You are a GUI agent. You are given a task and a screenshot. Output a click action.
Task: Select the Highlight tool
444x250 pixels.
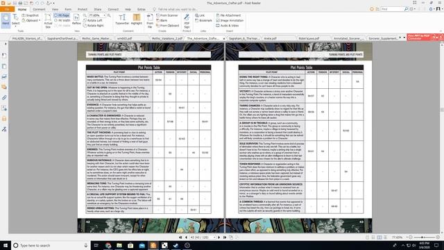click(x=137, y=19)
